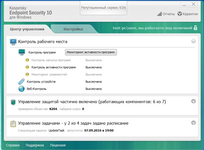Toggle Контроль активности программ status indicator
This screenshot has height=150, width=204.
click(x=27, y=67)
